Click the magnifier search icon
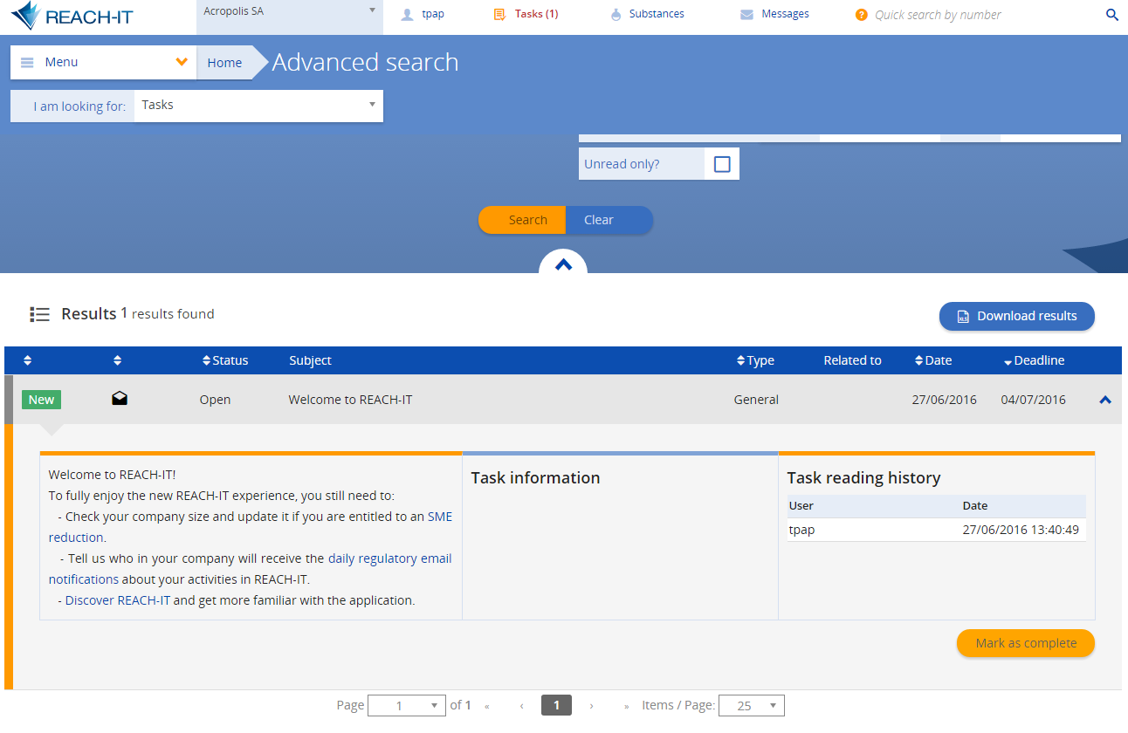 [x=1112, y=14]
